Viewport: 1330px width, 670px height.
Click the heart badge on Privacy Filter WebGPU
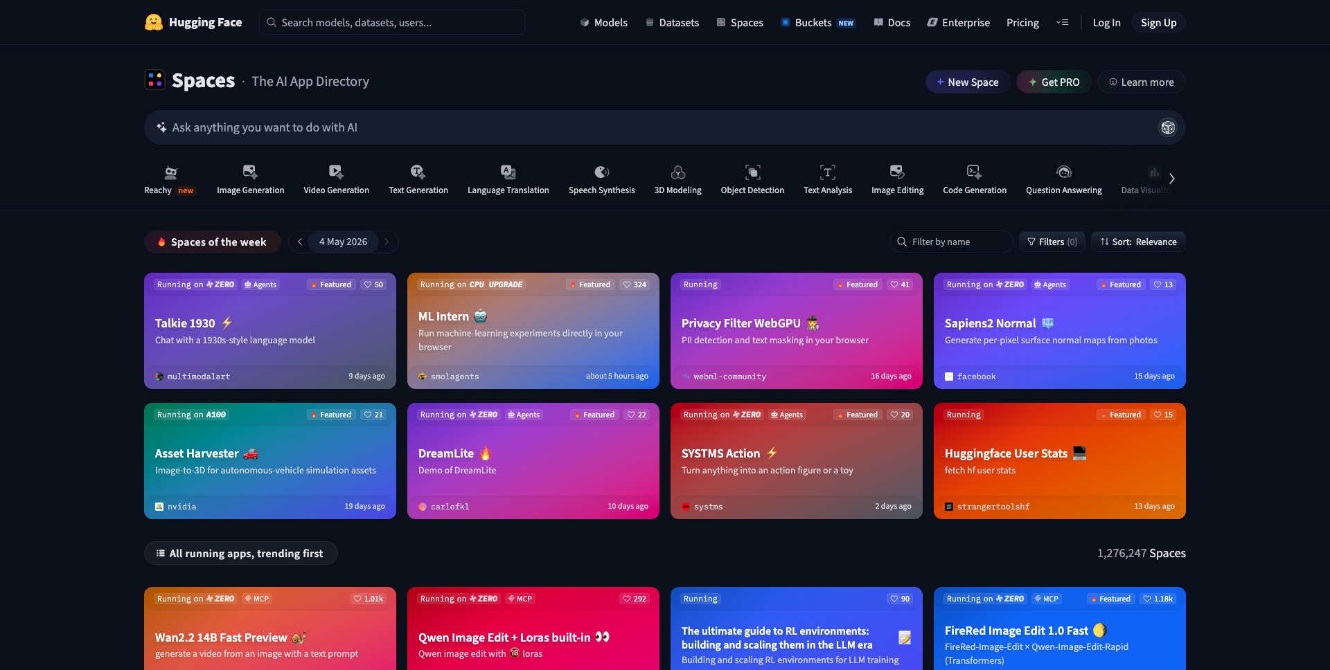(x=900, y=284)
